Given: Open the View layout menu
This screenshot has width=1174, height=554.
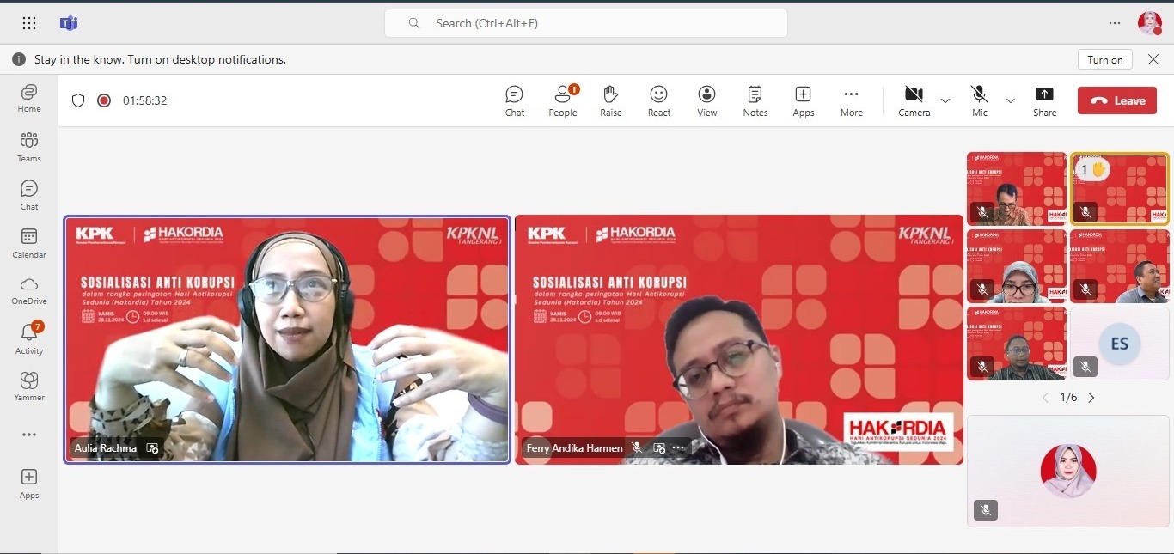Looking at the screenshot, I should tap(706, 100).
